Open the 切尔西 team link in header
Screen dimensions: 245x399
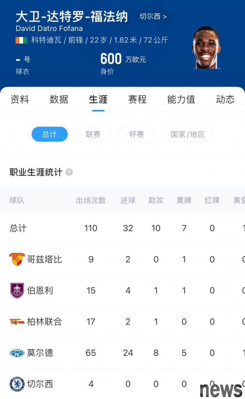coord(153,16)
